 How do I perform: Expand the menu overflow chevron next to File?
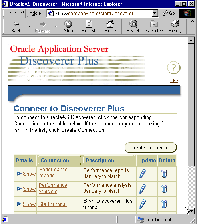(x=23, y=12)
